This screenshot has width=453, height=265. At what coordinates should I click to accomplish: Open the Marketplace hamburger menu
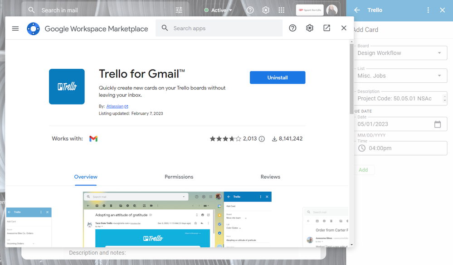[15, 28]
